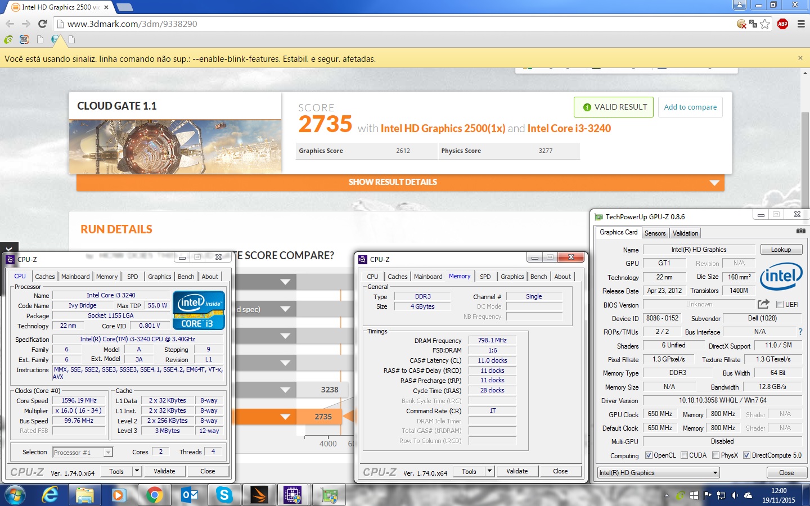Click the Add to compare button
The height and width of the screenshot is (506, 810).
coord(690,107)
